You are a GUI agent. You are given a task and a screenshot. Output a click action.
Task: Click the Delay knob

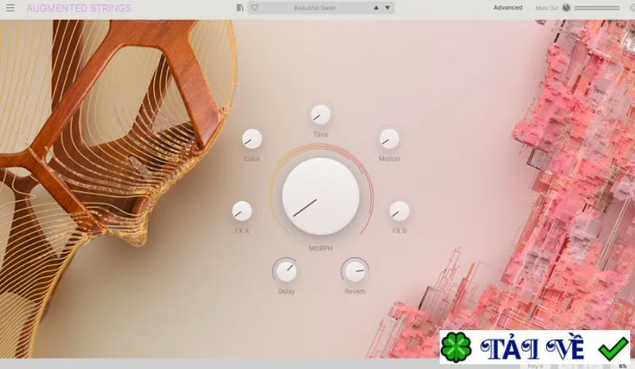[x=287, y=271]
